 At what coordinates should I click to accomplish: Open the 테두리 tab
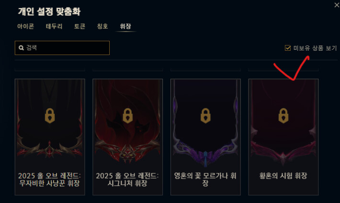click(x=54, y=26)
